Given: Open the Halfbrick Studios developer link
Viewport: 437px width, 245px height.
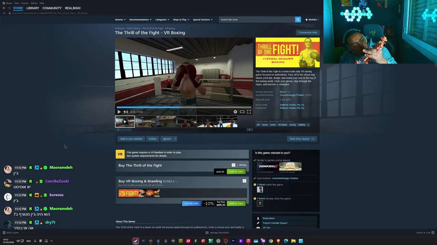Looking at the screenshot, I should pyautogui.click(x=292, y=105).
